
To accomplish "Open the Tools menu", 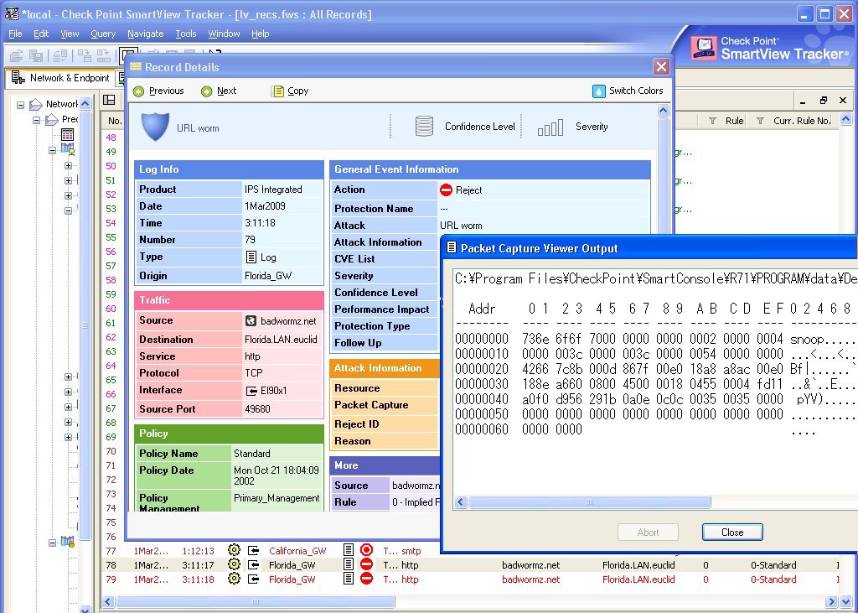I will [186, 34].
